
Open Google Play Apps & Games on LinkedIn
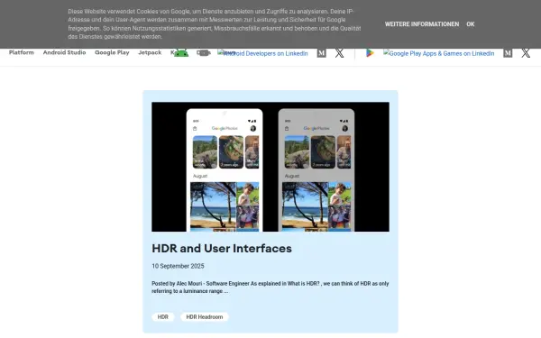439,53
